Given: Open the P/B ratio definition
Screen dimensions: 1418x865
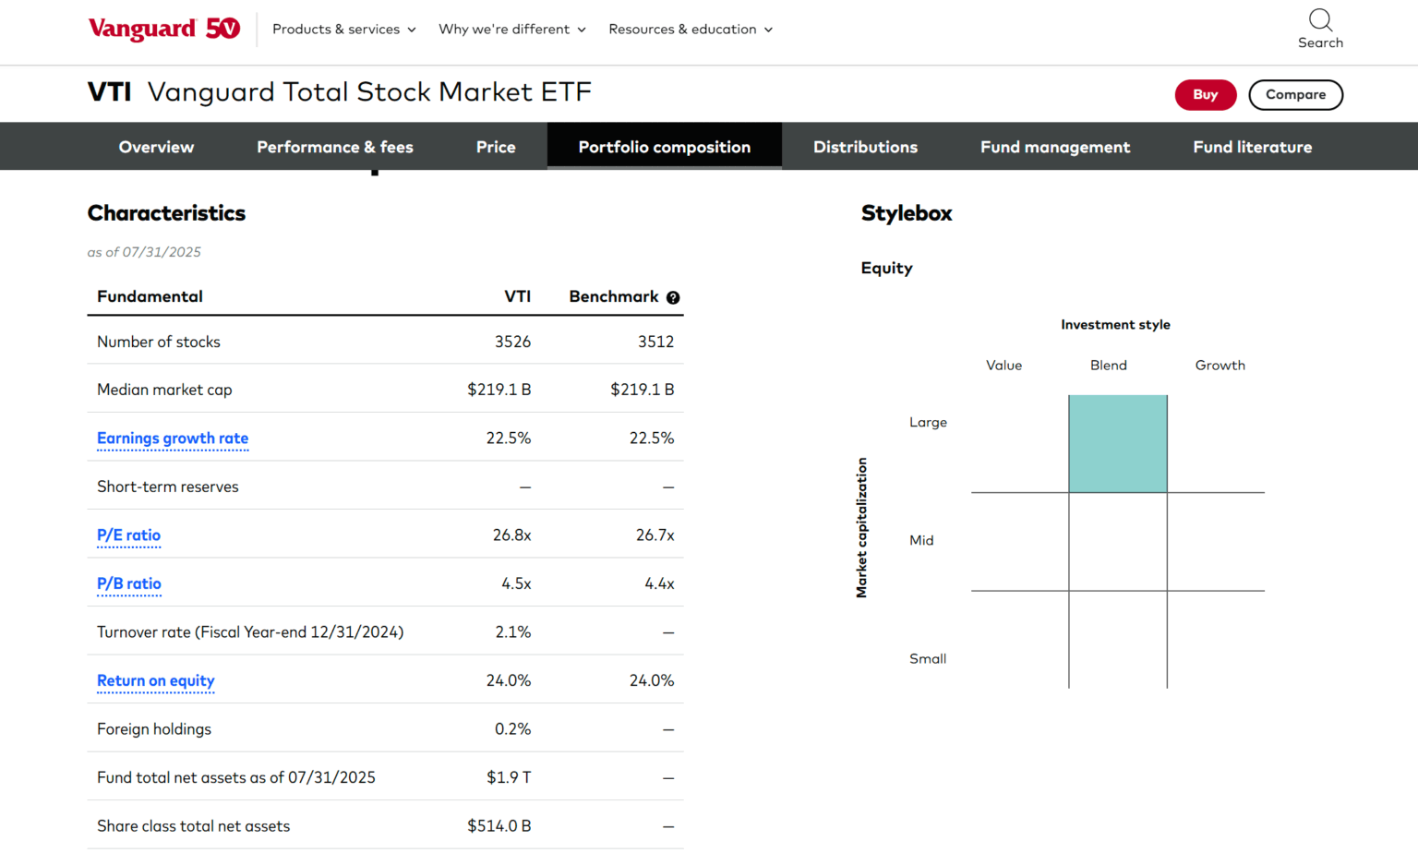Looking at the screenshot, I should [128, 583].
